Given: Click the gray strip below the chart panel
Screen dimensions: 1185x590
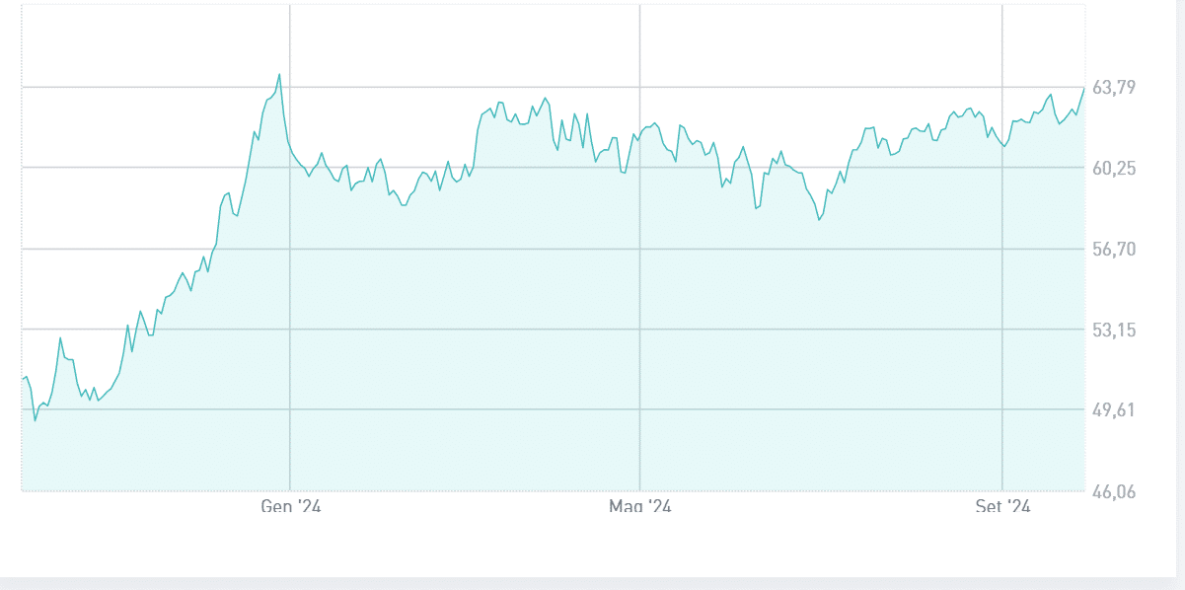Looking at the screenshot, I should (592, 583).
